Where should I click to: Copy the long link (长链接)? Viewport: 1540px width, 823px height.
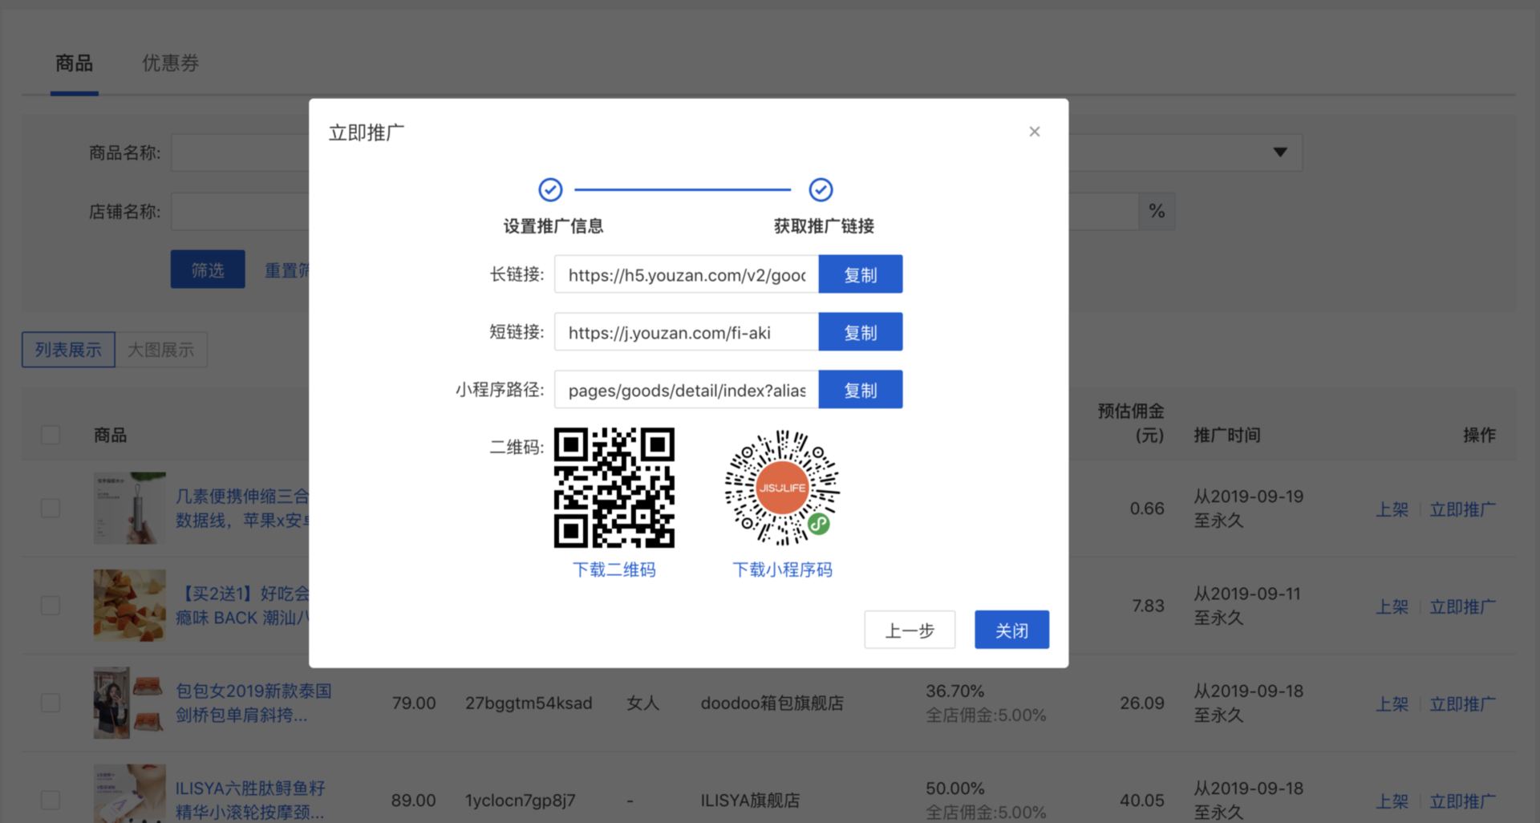(x=860, y=274)
